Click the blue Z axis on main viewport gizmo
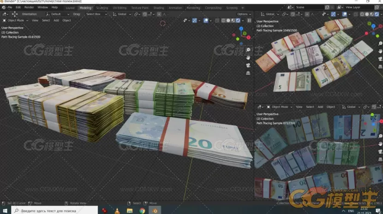Image resolution: width=383 pixels, height=214 pixels. [241, 29]
